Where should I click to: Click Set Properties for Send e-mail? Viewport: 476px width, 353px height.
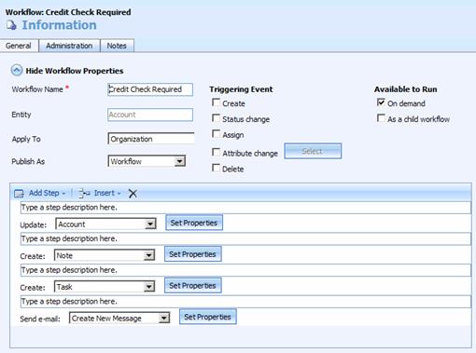[208, 317]
